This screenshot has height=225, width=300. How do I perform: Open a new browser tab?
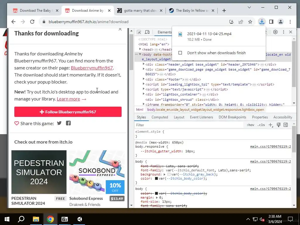click(224, 11)
